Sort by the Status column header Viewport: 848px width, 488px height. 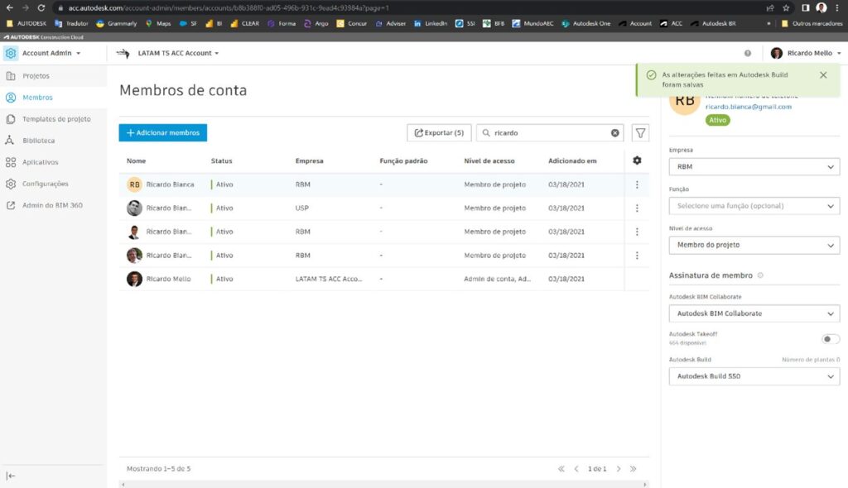221,161
